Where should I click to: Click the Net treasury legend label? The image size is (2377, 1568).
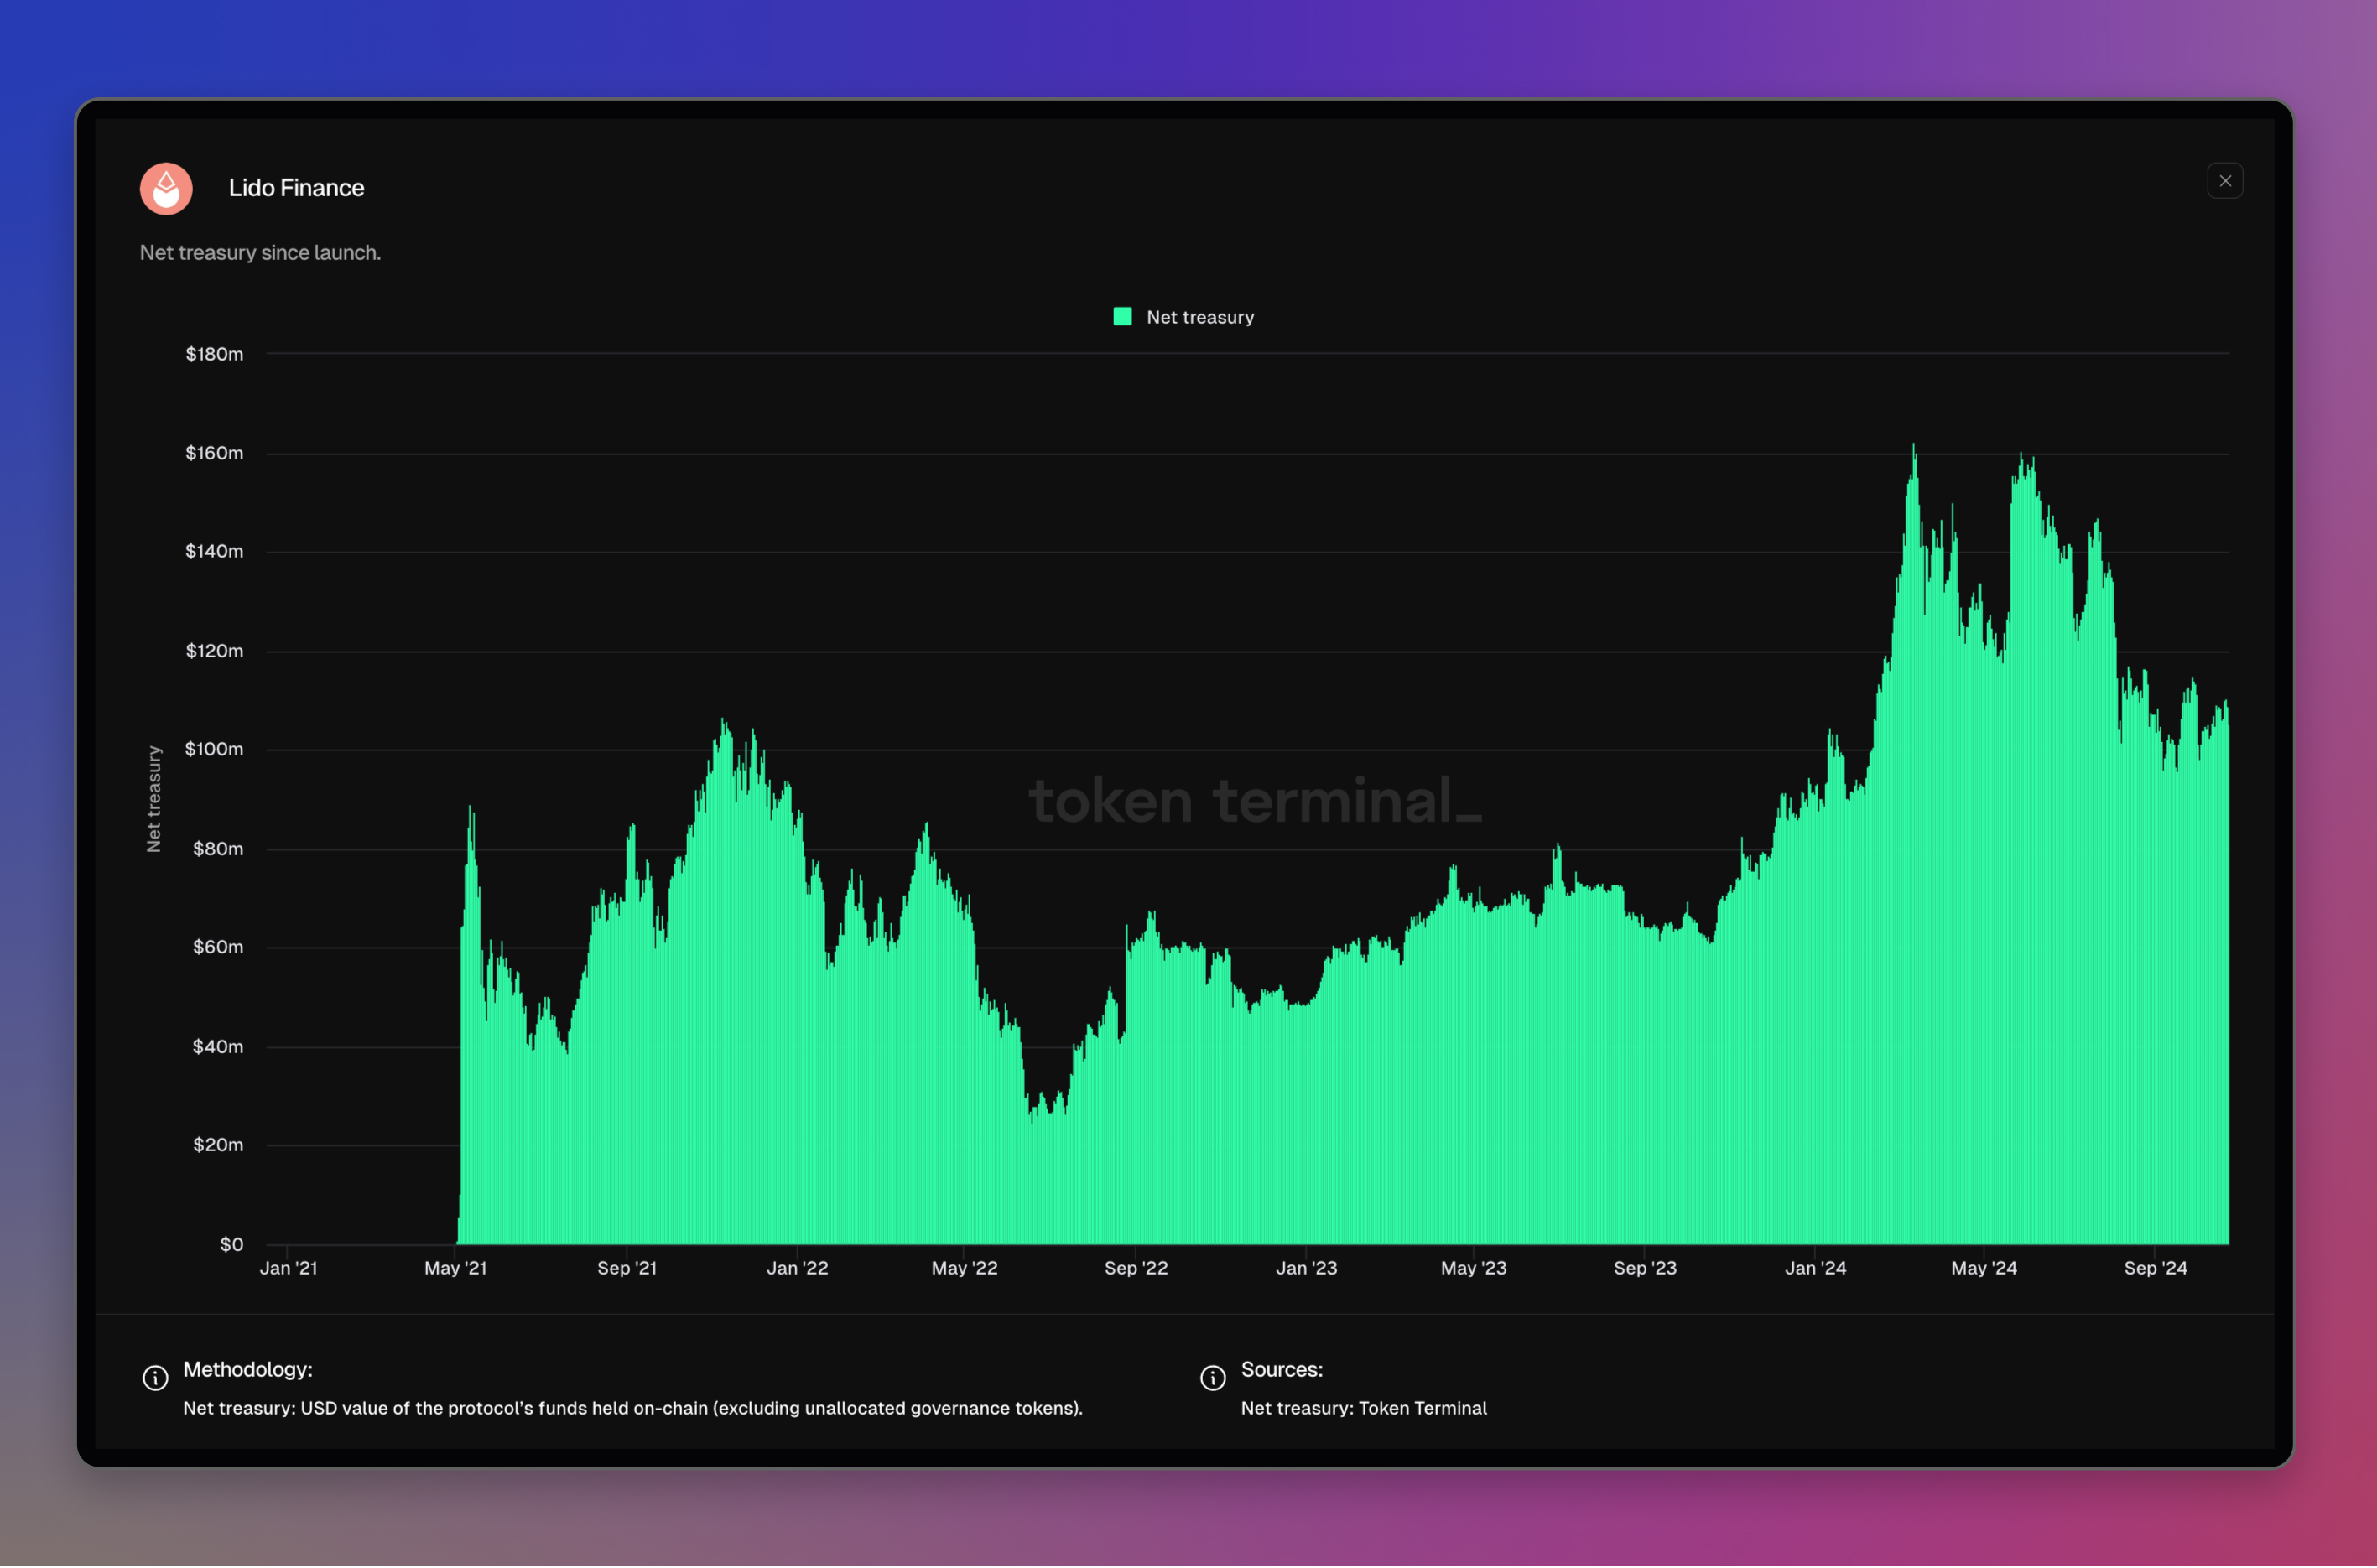1200,317
